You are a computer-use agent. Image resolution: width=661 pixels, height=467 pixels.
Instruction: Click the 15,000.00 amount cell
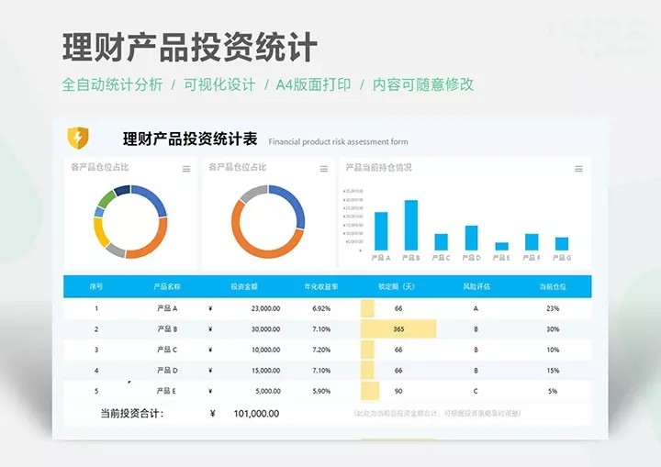pos(265,371)
